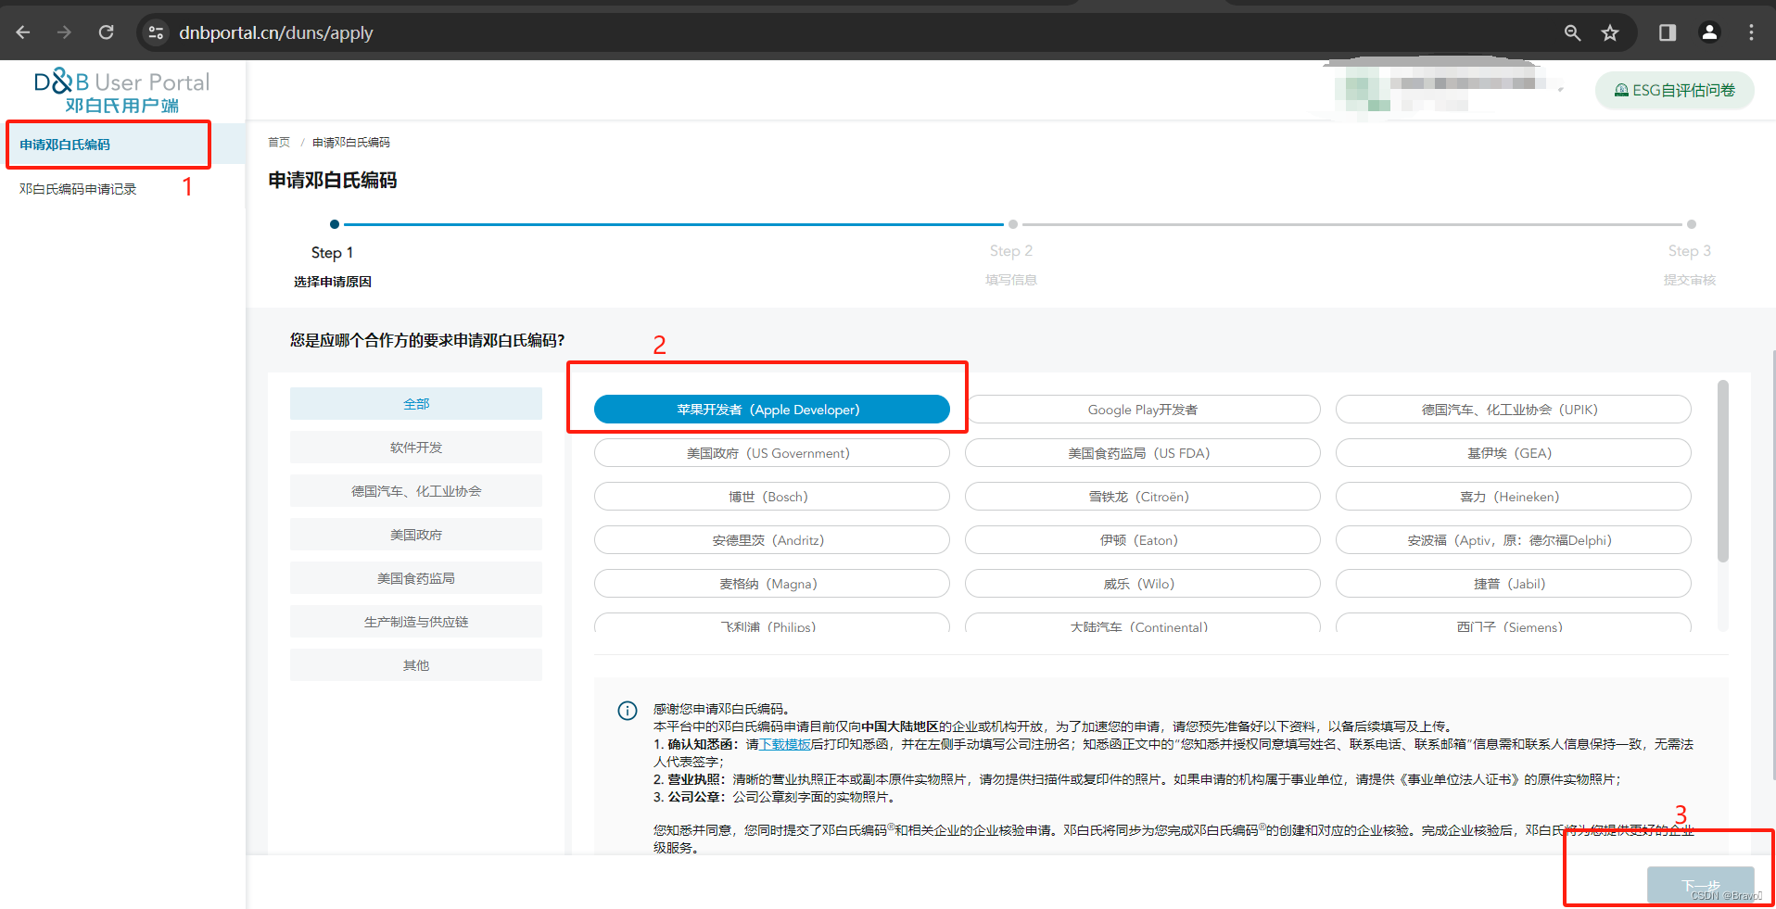Choose 美国政府 (US Government) option
Image resolution: width=1776 pixels, height=909 pixels.
(772, 453)
